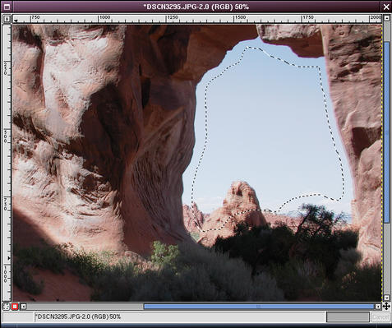Screen dimensions: 392x328
Task: Toggle the selection-mode button left of Quick Mask
Action: pyautogui.click(x=6, y=307)
